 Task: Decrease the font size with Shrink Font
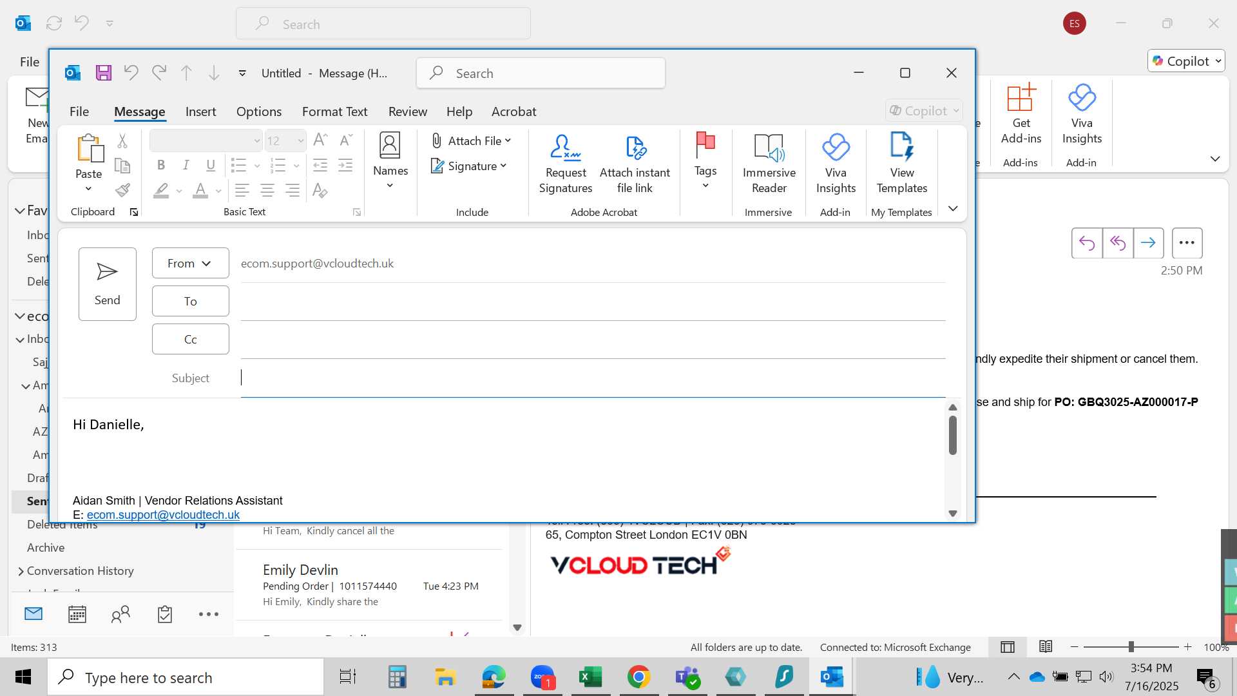point(346,140)
